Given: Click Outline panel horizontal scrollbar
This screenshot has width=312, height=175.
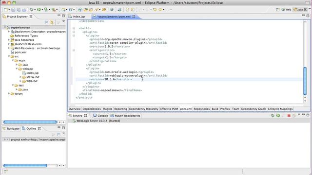Looking at the screenshot, I should tap(25, 165).
